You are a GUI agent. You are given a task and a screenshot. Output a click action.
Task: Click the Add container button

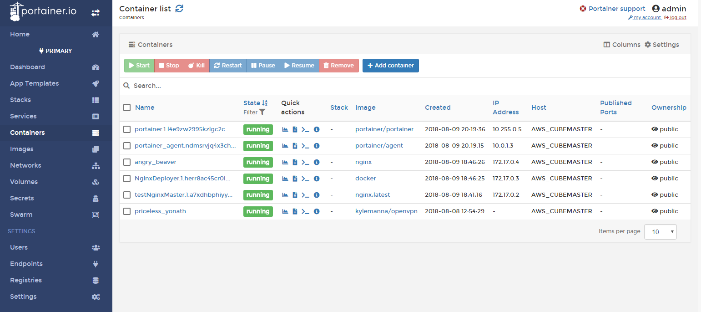(391, 66)
